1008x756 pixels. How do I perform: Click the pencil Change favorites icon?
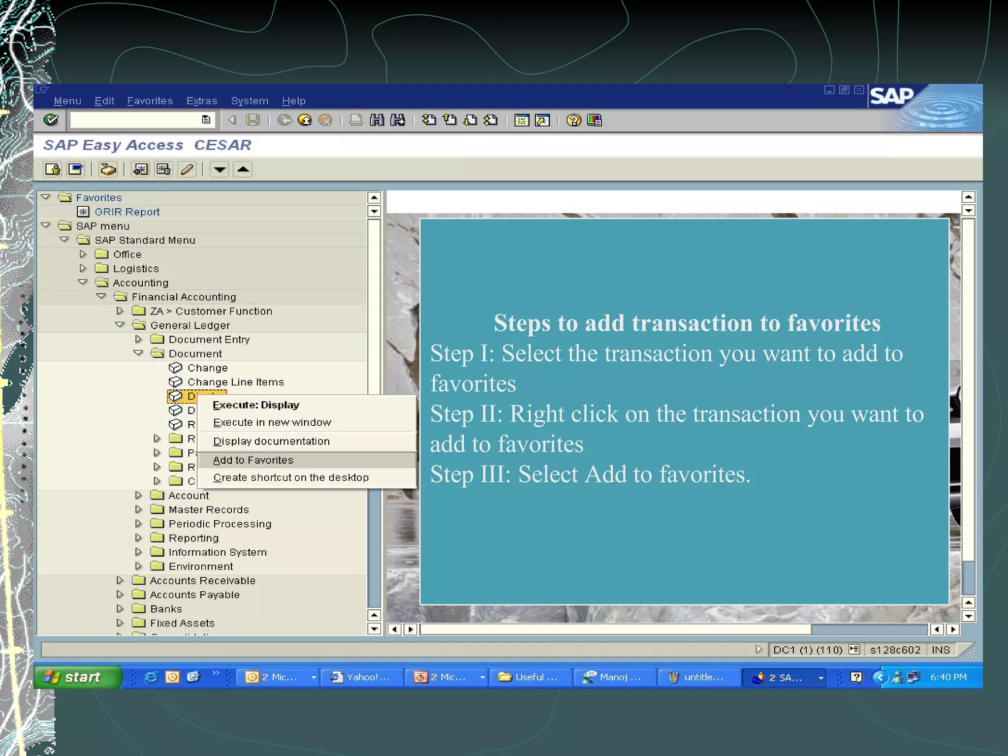(187, 170)
